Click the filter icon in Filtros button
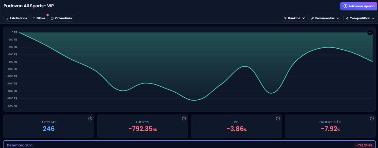Screen dimensions: 378x148 [x=34, y=18]
